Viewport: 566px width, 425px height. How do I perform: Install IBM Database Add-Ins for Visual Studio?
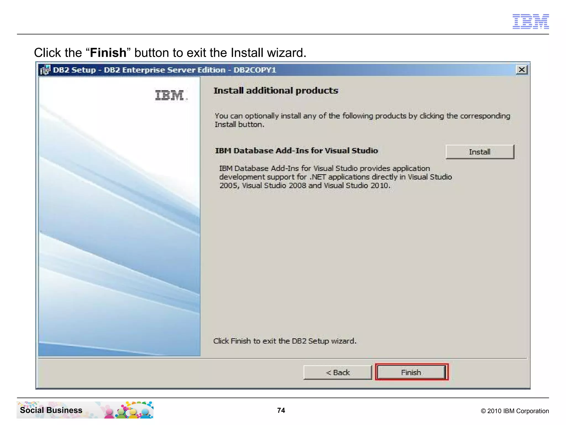480,152
